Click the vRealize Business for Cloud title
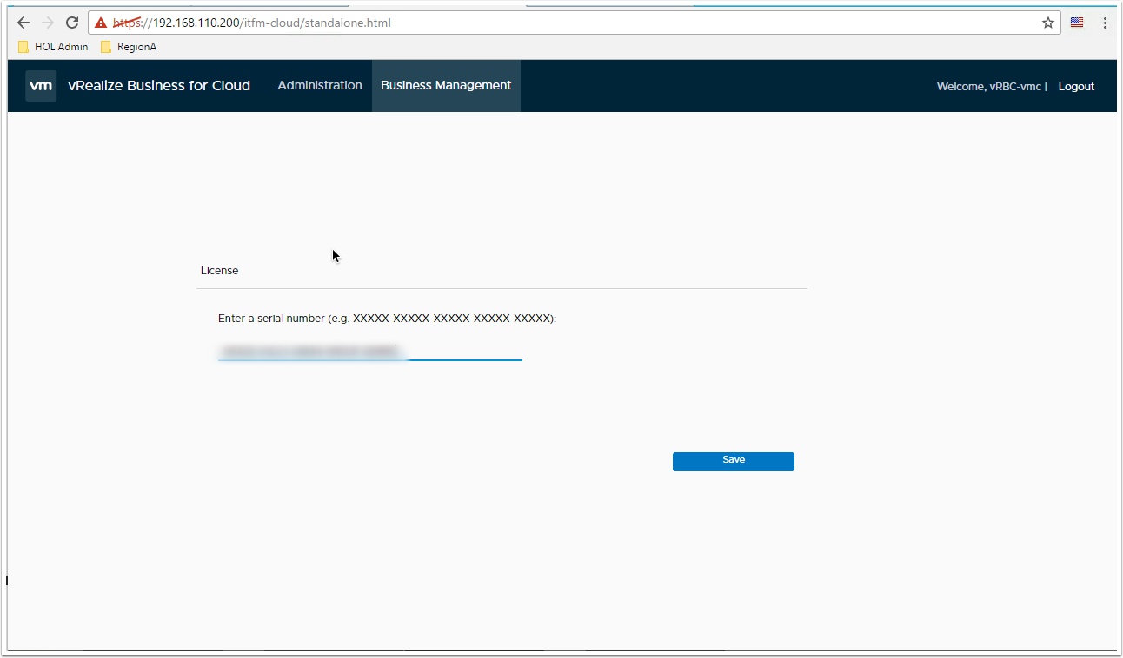 [x=159, y=86]
